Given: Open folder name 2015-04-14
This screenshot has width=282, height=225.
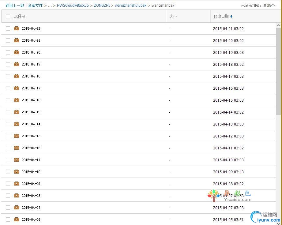Looking at the screenshot, I should (x=31, y=124).
